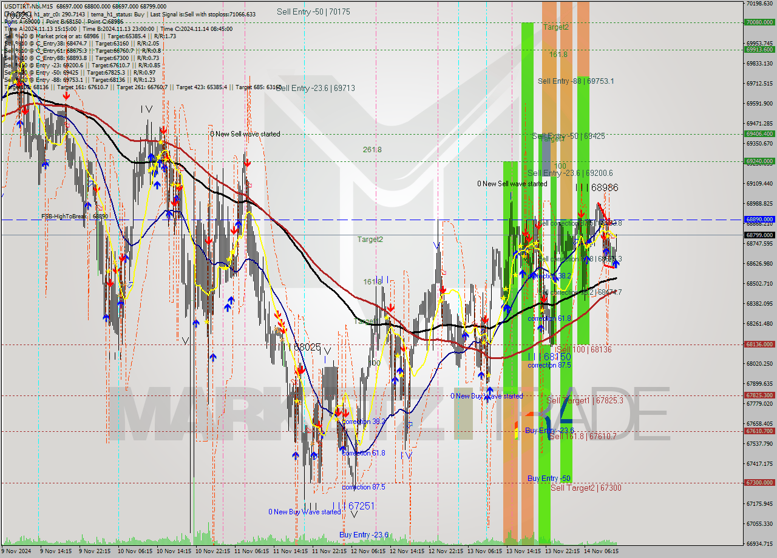Click the '11 Nov 22:15' time axis label
This screenshot has height=558, width=777.
pyautogui.click(x=330, y=551)
